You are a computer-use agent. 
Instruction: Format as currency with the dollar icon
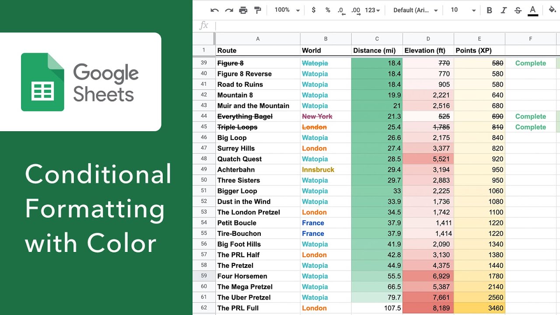[x=314, y=10]
